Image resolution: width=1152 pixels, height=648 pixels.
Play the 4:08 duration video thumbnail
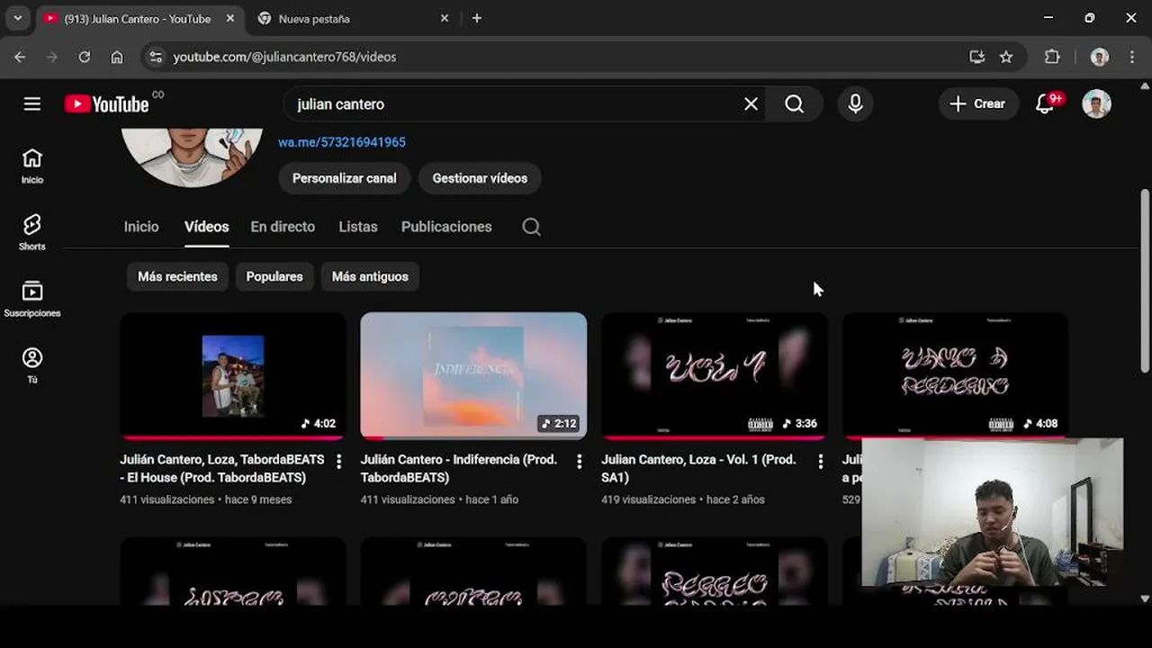coord(955,375)
